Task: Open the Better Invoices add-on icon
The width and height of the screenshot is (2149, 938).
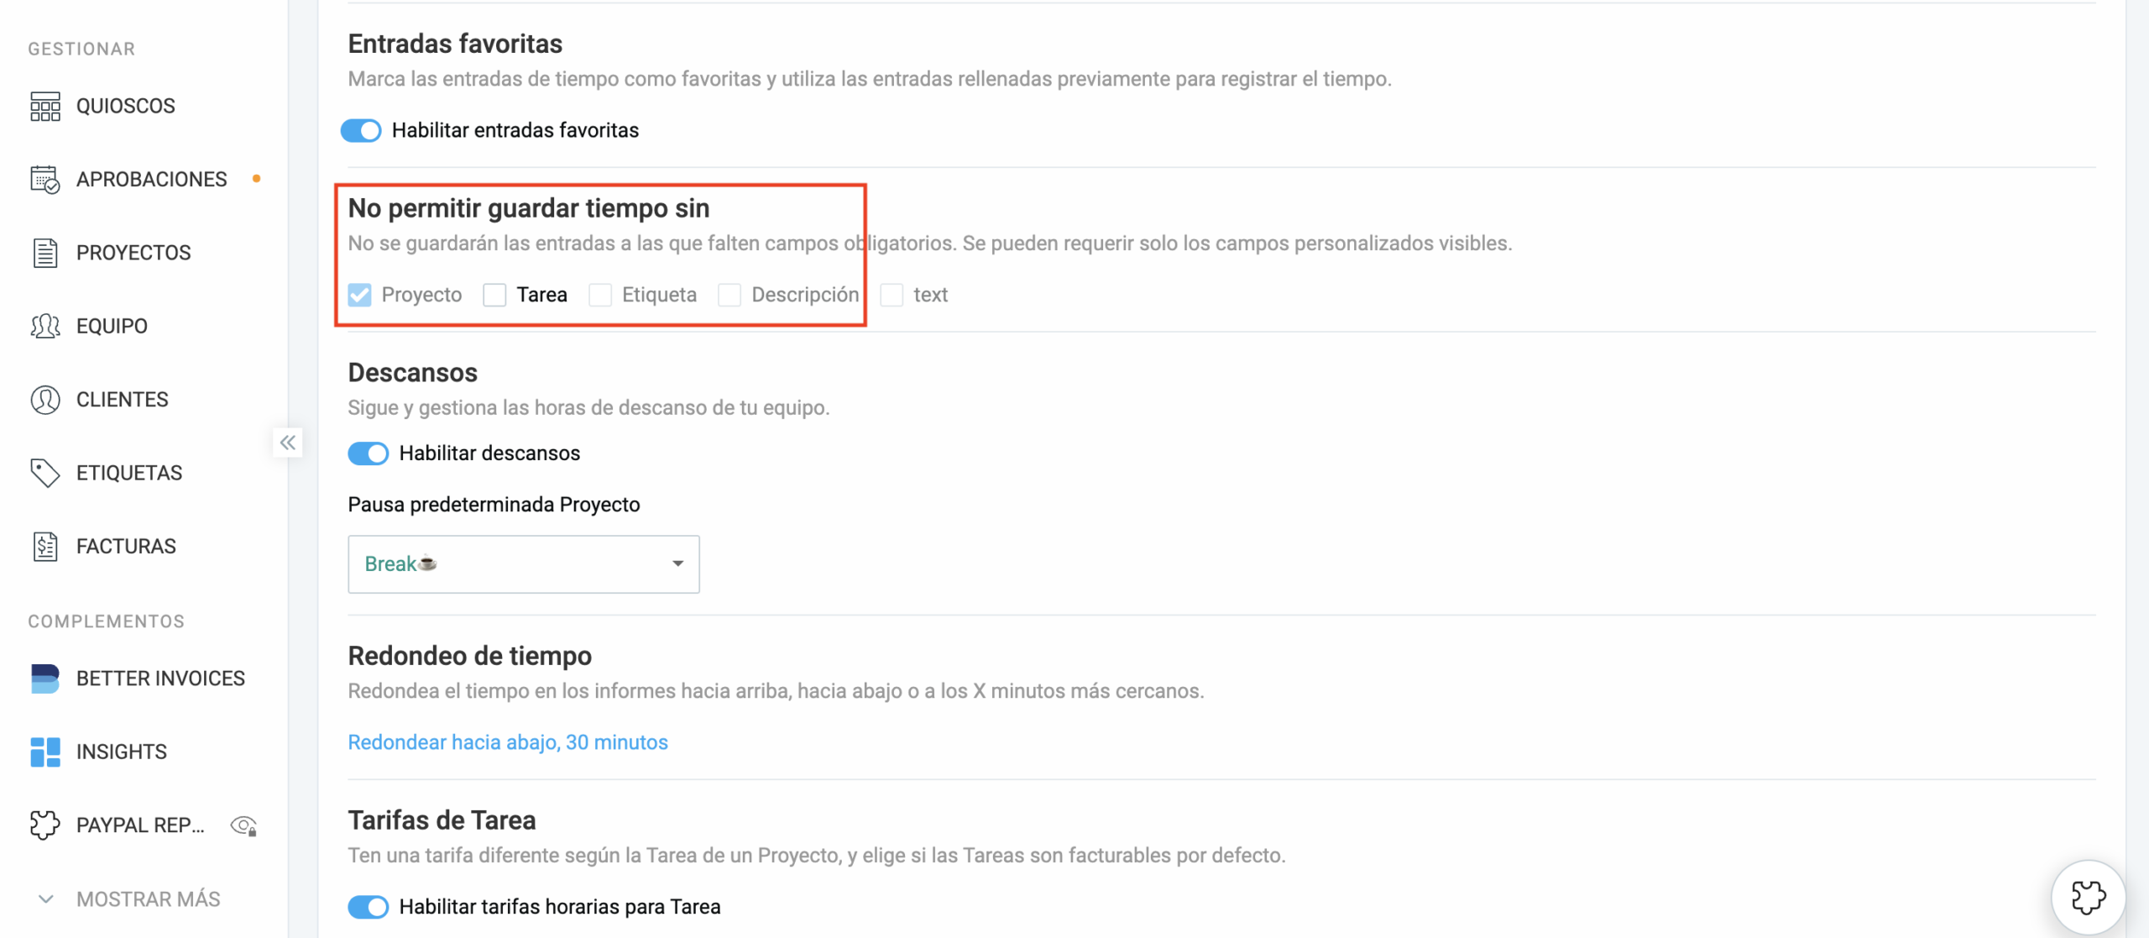Action: 44,679
